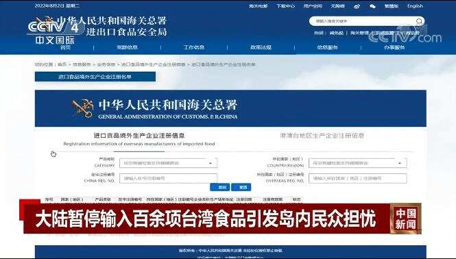Viewport: 456px width, 259px height.
Task: Click the CHINA REG. NO. input field
Action: tap(169, 178)
